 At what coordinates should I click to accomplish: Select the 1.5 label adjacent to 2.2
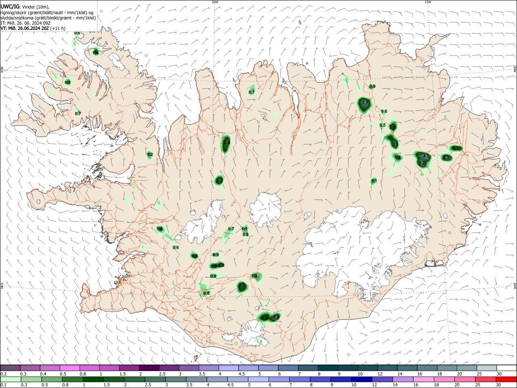pos(214,266)
